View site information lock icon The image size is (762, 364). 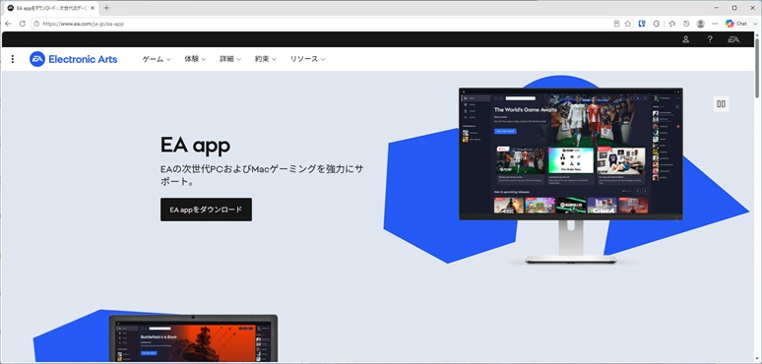pyautogui.click(x=36, y=24)
